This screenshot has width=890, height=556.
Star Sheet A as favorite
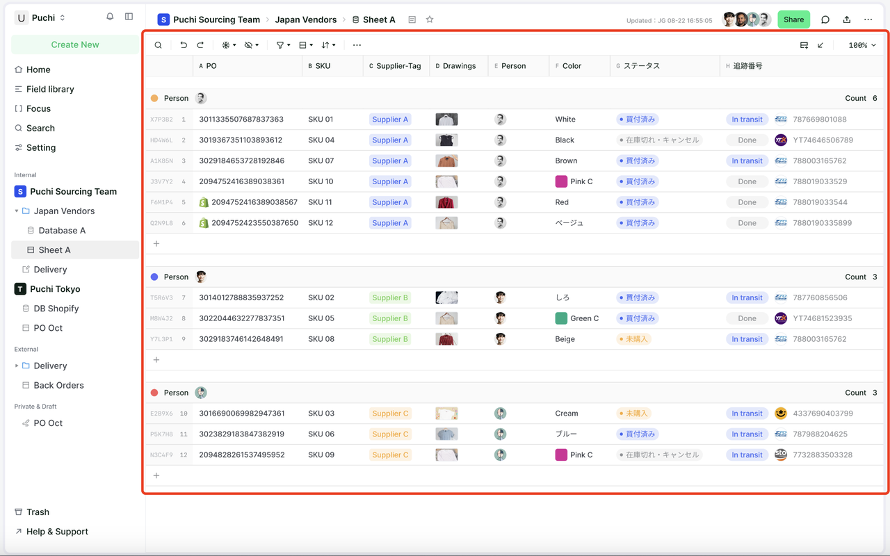(430, 19)
